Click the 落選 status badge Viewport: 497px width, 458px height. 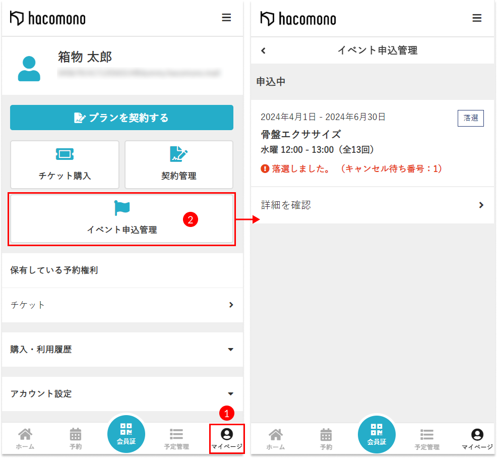click(x=470, y=118)
